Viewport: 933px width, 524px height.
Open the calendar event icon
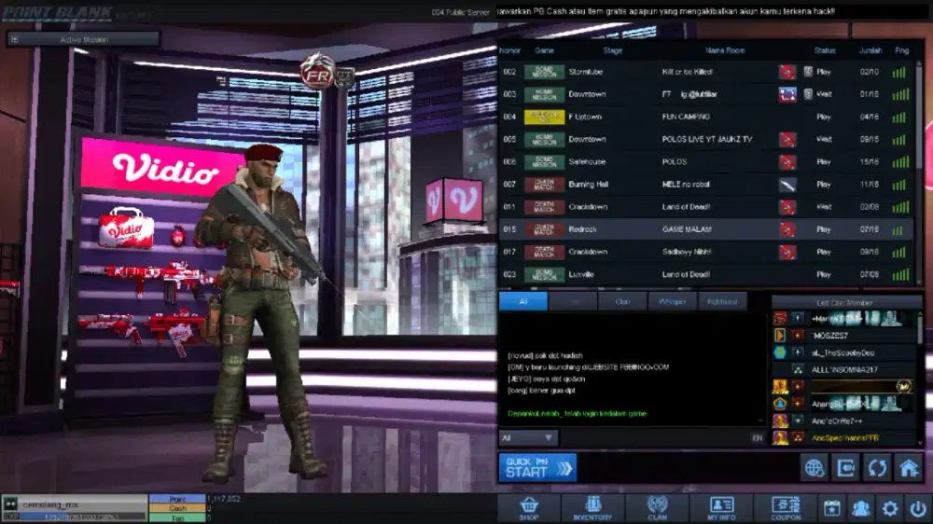point(832,508)
